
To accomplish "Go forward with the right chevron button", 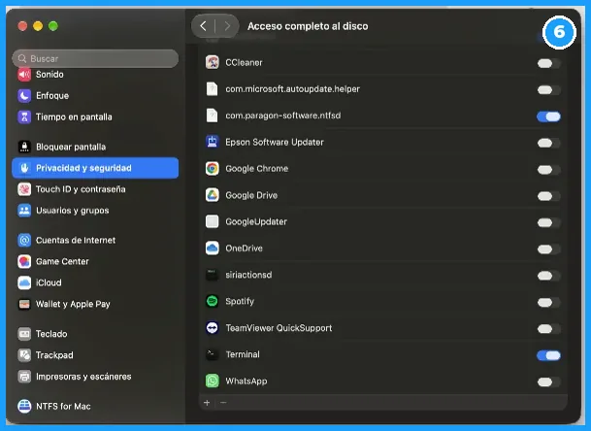I will point(227,26).
